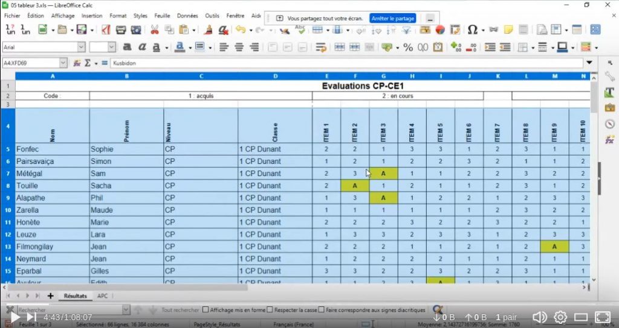Image resolution: width=619 pixels, height=328 pixels.
Task: Skip to the next video
Action: (x=31, y=317)
